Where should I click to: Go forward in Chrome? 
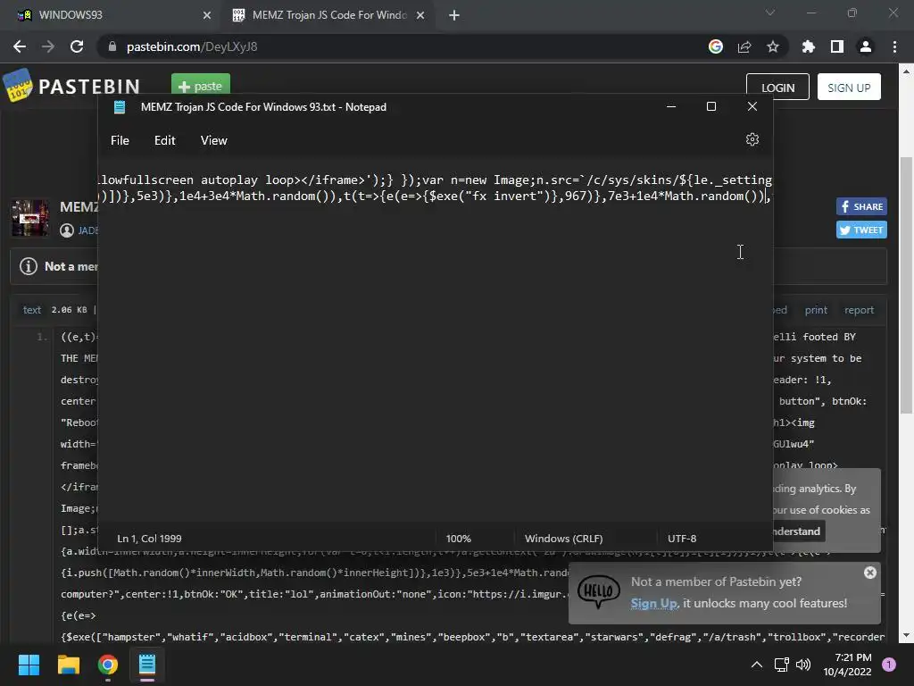pos(48,46)
